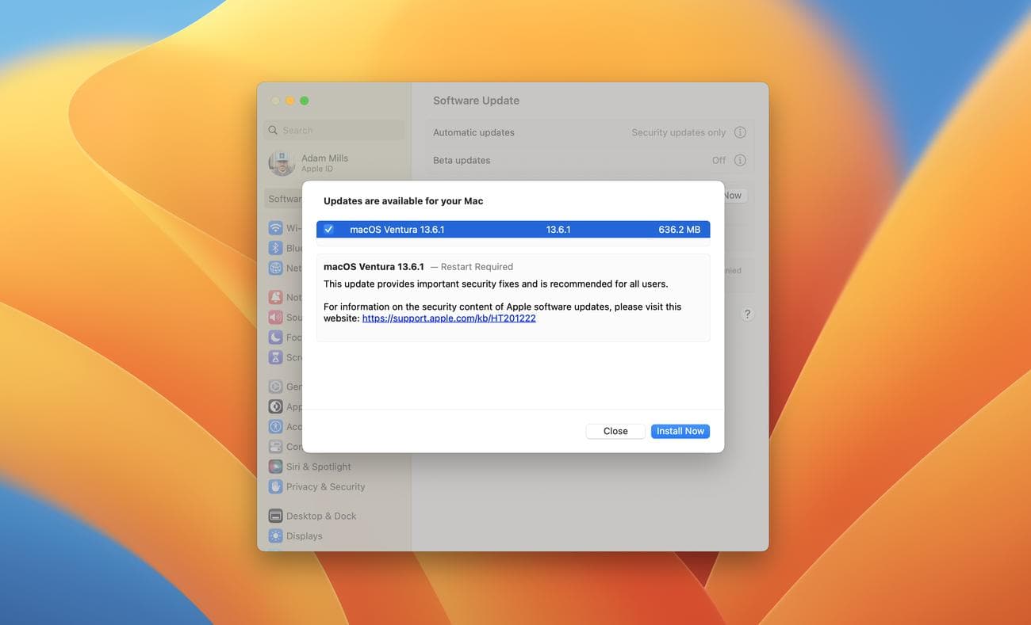Open Bluetooth settings from sidebar icon
Image resolution: width=1031 pixels, height=625 pixels.
click(x=275, y=248)
